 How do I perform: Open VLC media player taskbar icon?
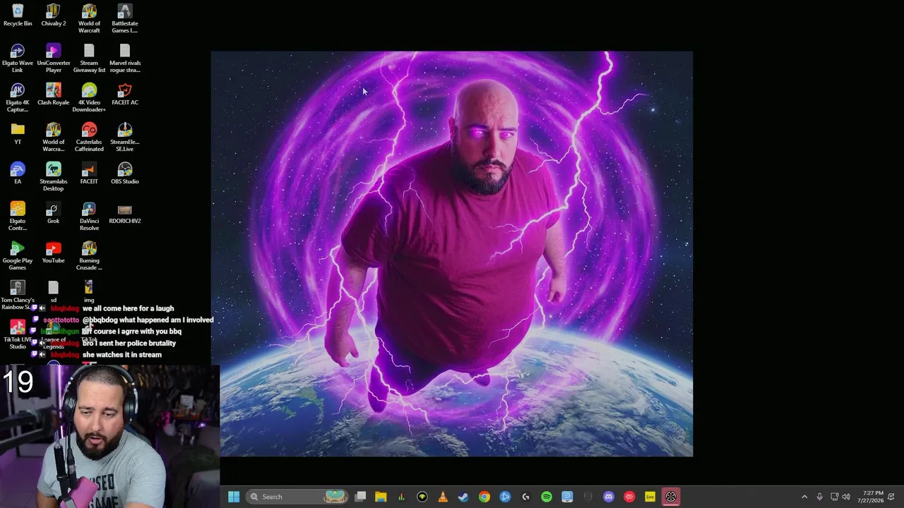(443, 497)
